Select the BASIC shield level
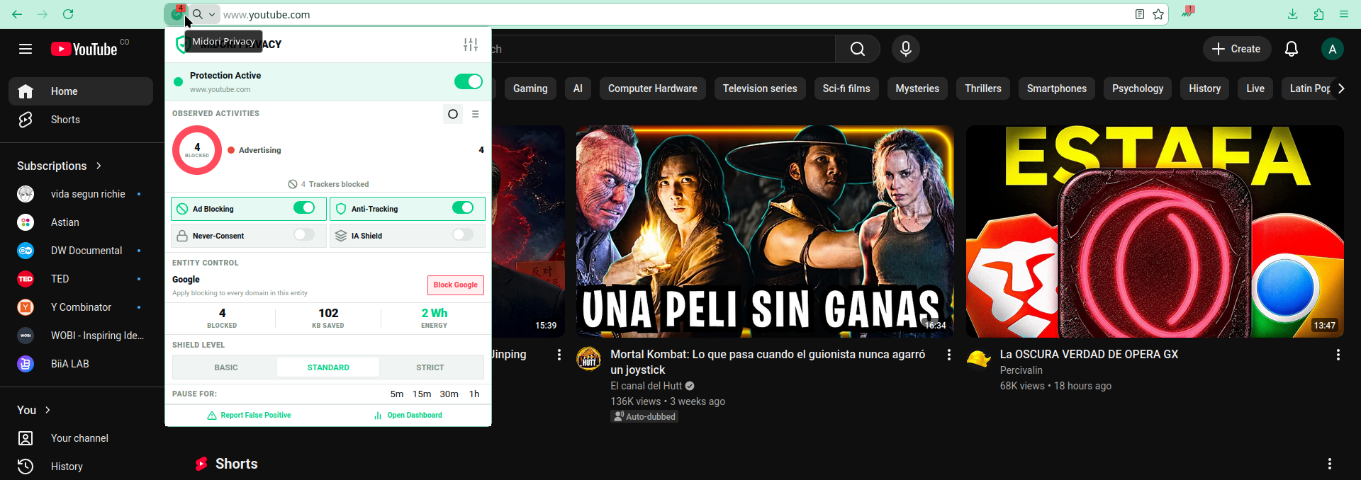Image resolution: width=1361 pixels, height=480 pixels. tap(226, 367)
